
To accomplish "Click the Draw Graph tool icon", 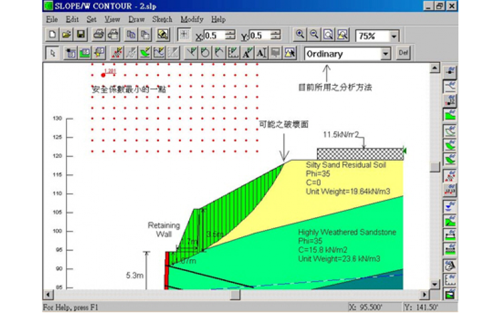I will click(159, 53).
